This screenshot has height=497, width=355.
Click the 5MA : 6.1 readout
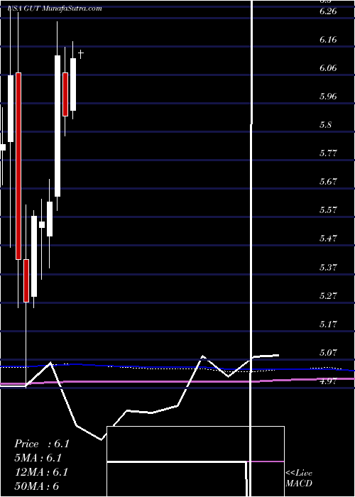pyautogui.click(x=38, y=458)
